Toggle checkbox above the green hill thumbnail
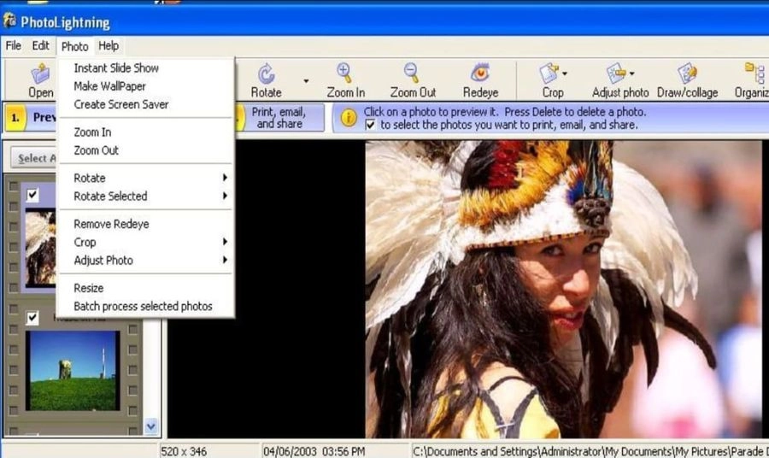 click(32, 318)
